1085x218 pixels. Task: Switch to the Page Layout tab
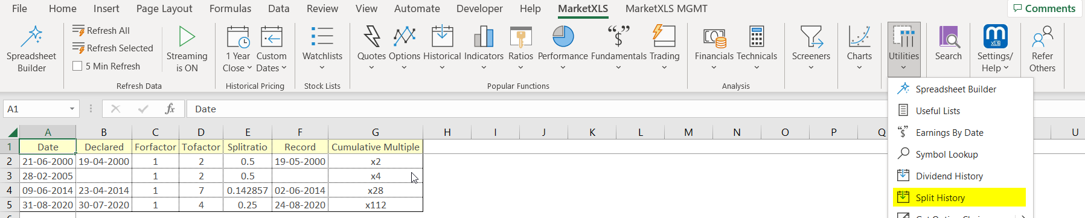click(164, 8)
